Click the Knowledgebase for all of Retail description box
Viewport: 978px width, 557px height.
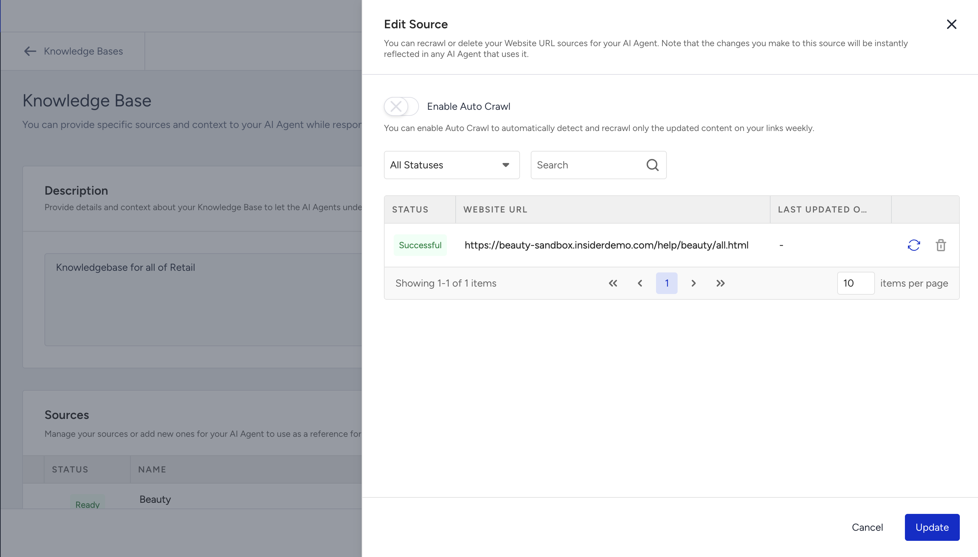[203, 299]
